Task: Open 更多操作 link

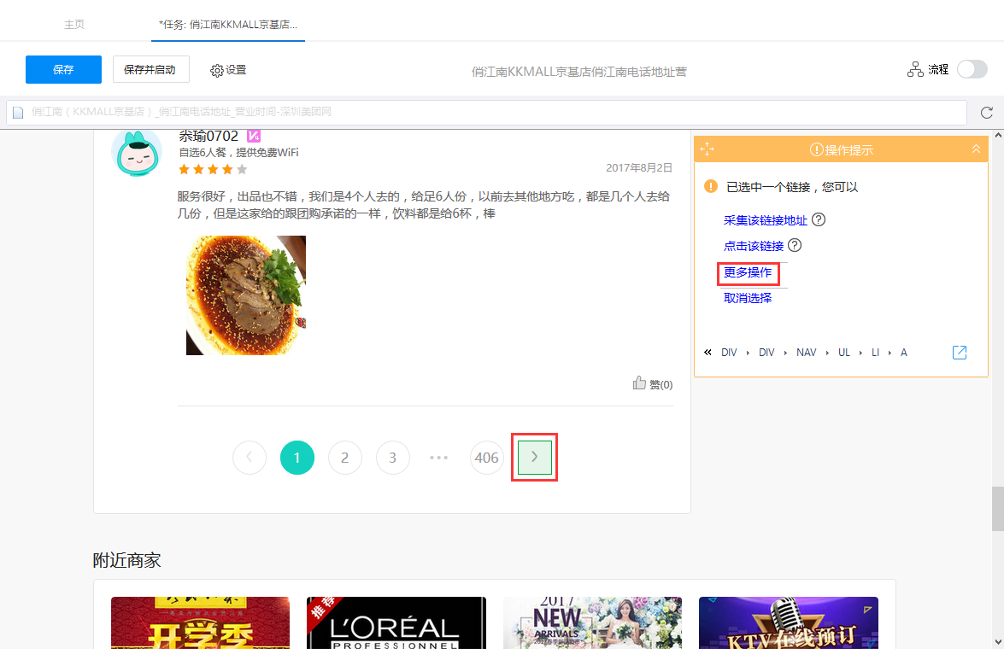Action: point(748,272)
